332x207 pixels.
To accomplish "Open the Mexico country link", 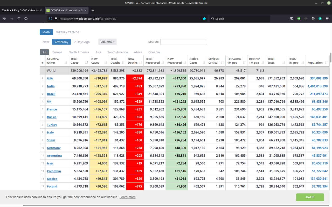I will click(x=52, y=179).
